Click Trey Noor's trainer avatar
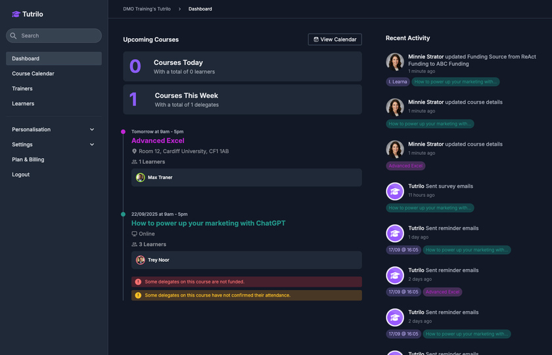 click(x=141, y=260)
